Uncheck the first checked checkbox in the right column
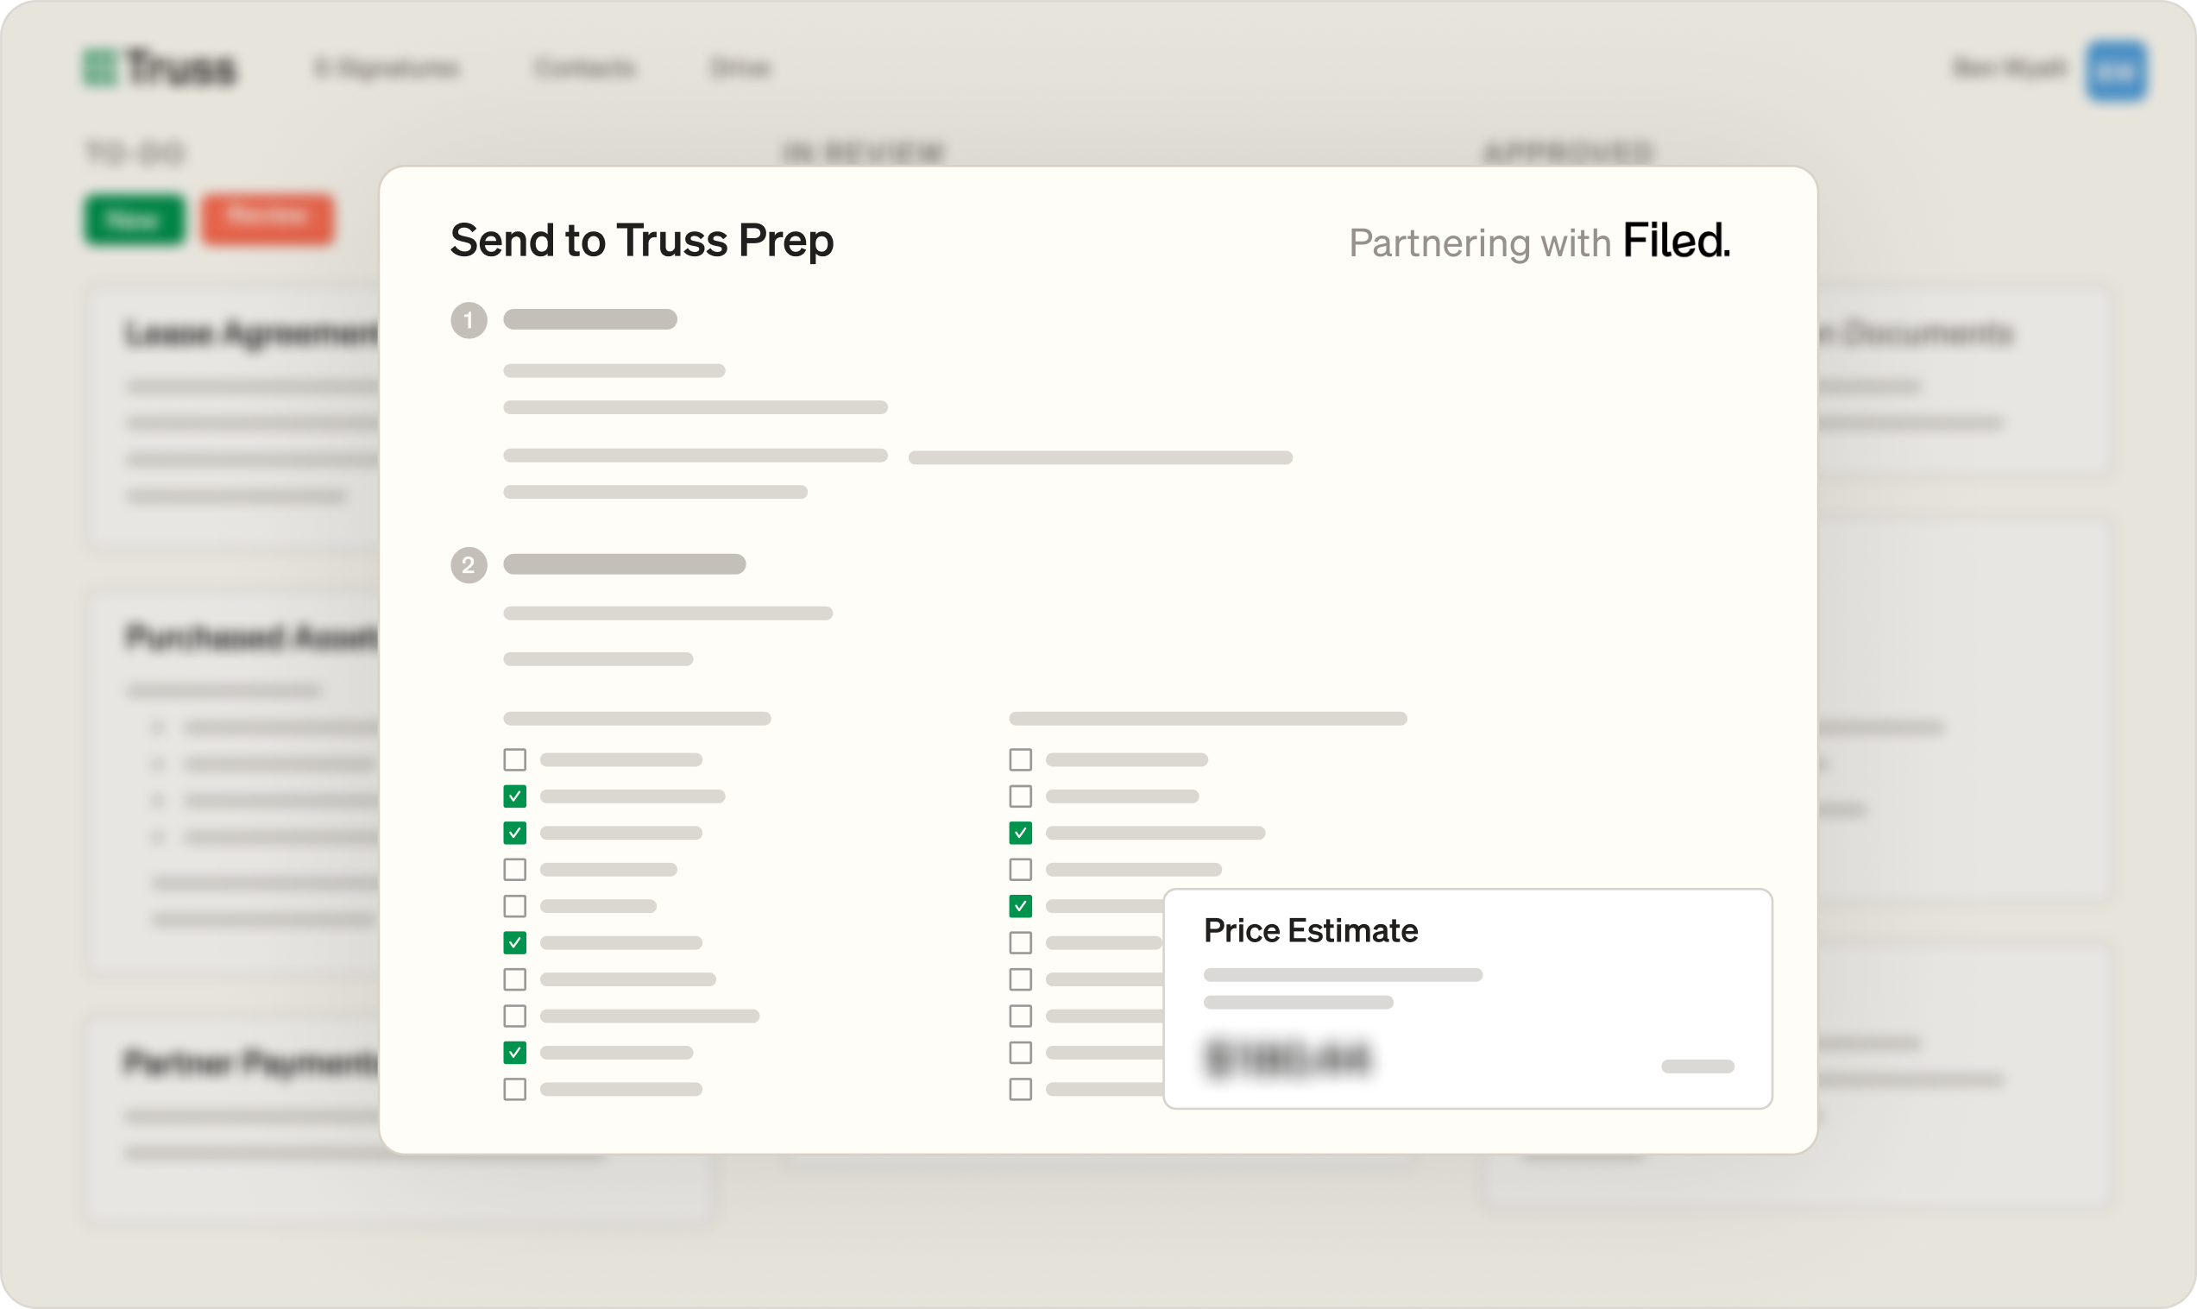The width and height of the screenshot is (2197, 1309). (1021, 832)
